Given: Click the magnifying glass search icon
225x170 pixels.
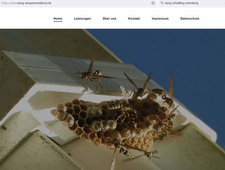Looking at the screenshot, I should (x=162, y=3).
